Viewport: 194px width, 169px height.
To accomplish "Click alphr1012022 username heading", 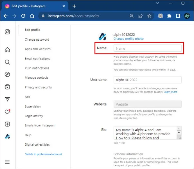I will point(124,34).
